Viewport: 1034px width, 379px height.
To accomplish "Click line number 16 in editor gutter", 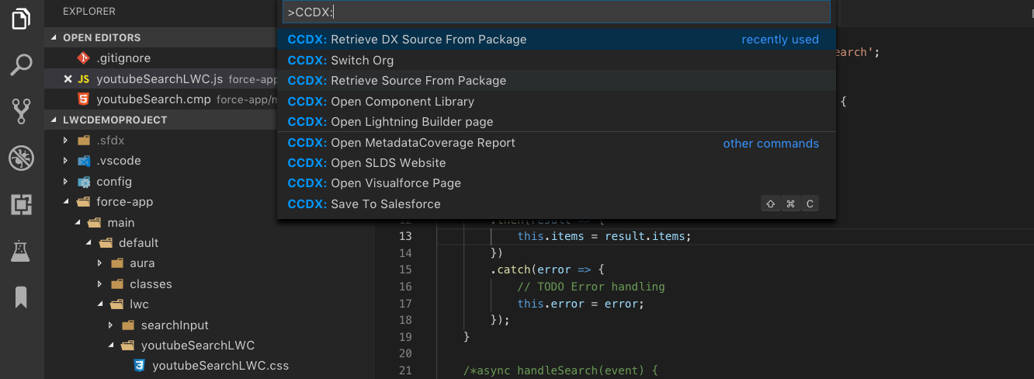I will (405, 287).
